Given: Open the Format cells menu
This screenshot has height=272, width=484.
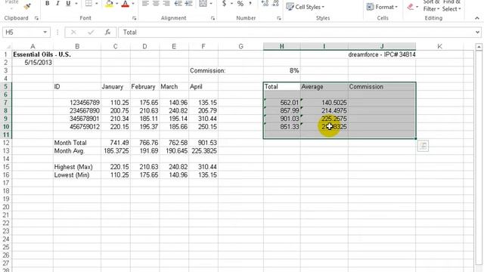Looking at the screenshot, I should pos(381,7).
